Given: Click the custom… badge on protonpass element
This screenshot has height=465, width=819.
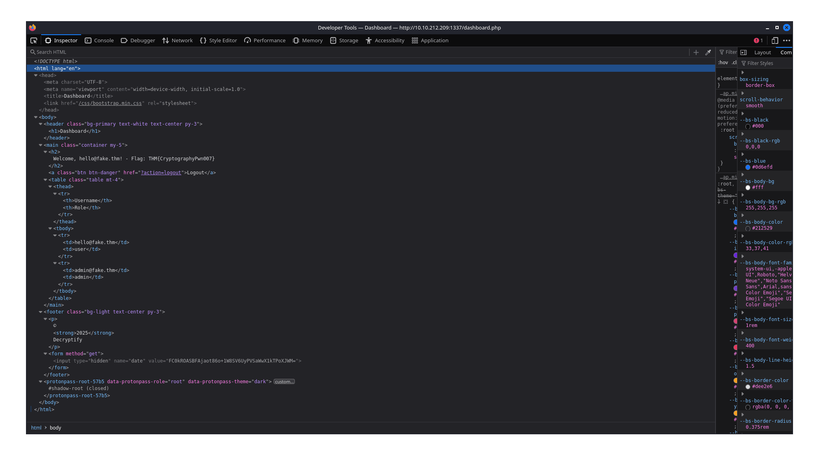Looking at the screenshot, I should click(284, 382).
